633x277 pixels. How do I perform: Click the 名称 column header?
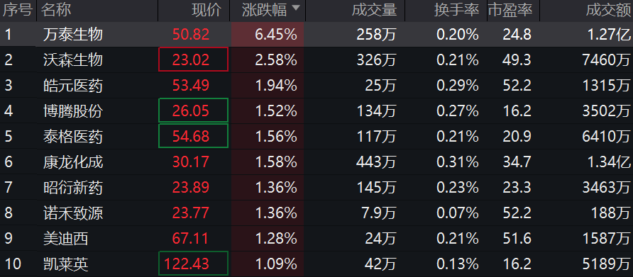tap(56, 10)
